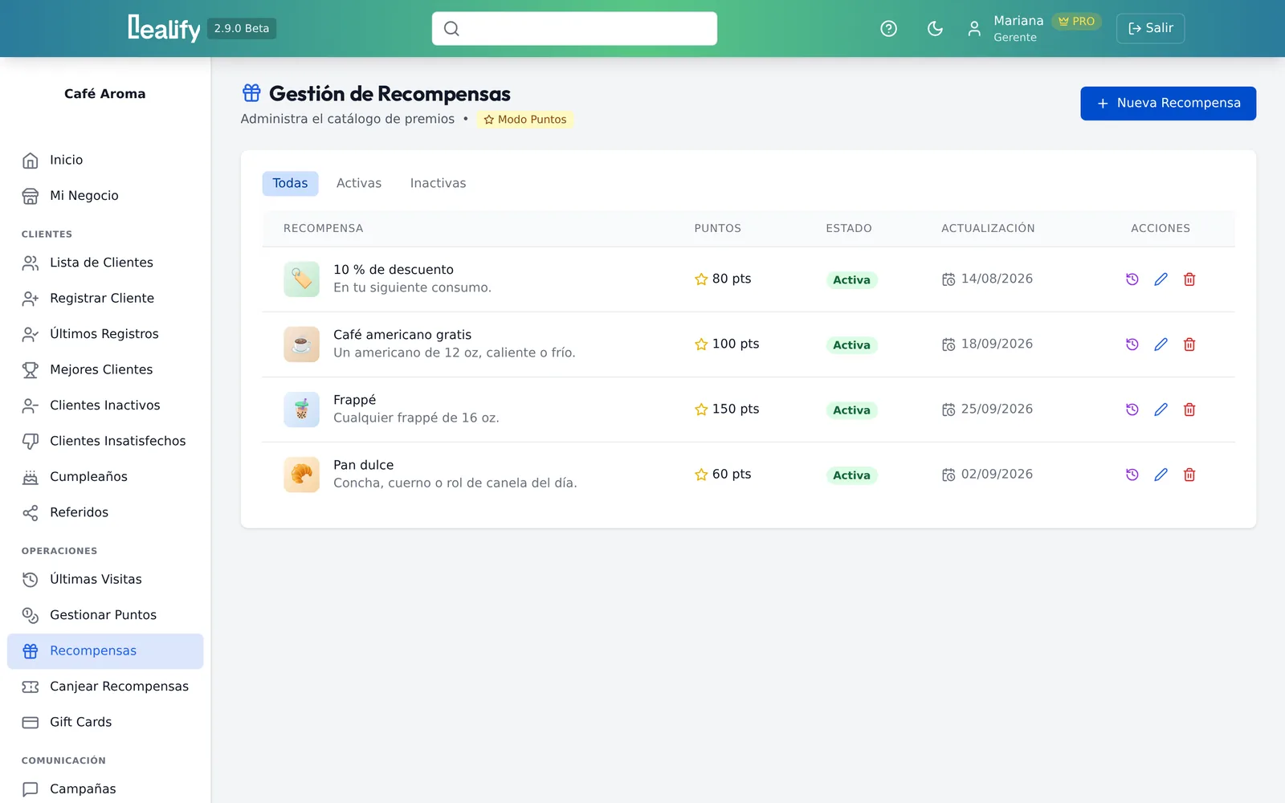Click the Modo Puntos badge
Image resolution: width=1285 pixels, height=803 pixels.
pyautogui.click(x=525, y=120)
